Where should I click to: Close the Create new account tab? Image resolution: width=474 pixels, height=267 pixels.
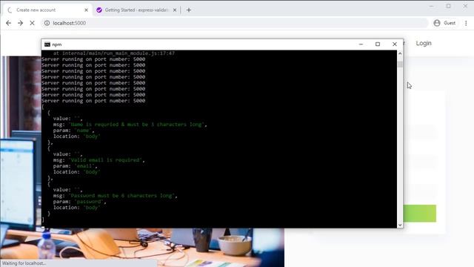coord(86,10)
